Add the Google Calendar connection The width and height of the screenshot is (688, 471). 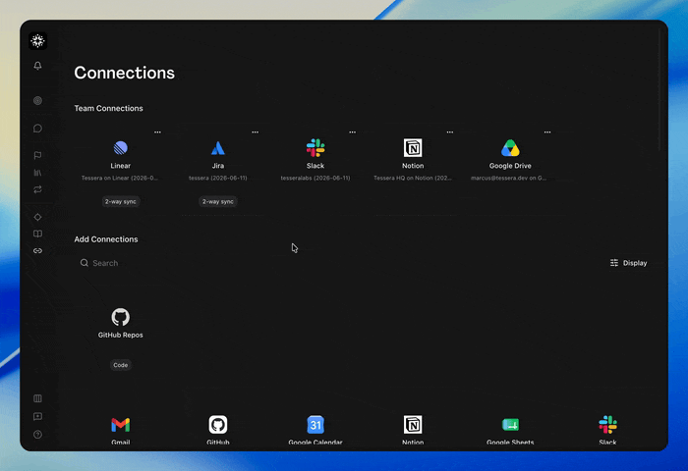point(315,430)
